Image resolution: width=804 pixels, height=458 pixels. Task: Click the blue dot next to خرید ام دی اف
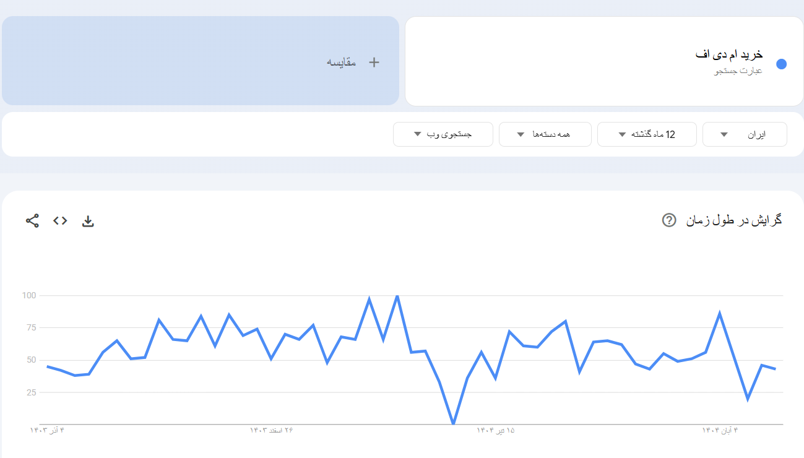782,63
